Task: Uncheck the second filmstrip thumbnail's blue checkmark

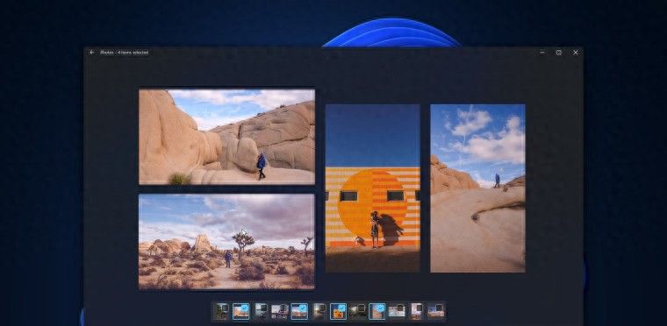Action: click(245, 308)
